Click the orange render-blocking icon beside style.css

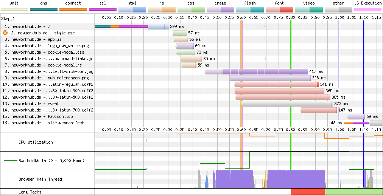click(x=5, y=33)
